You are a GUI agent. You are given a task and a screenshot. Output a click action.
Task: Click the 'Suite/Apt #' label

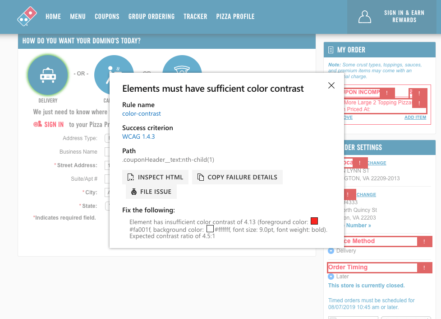point(84,178)
